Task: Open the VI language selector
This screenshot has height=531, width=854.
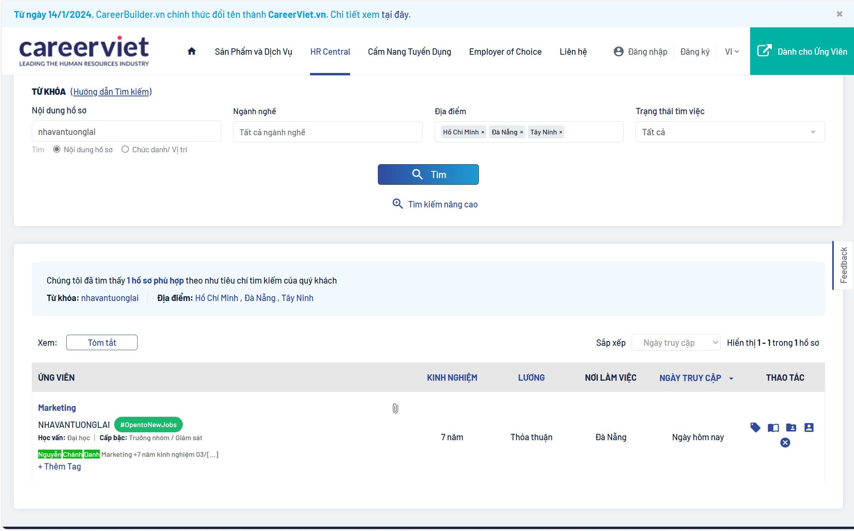Action: click(732, 52)
